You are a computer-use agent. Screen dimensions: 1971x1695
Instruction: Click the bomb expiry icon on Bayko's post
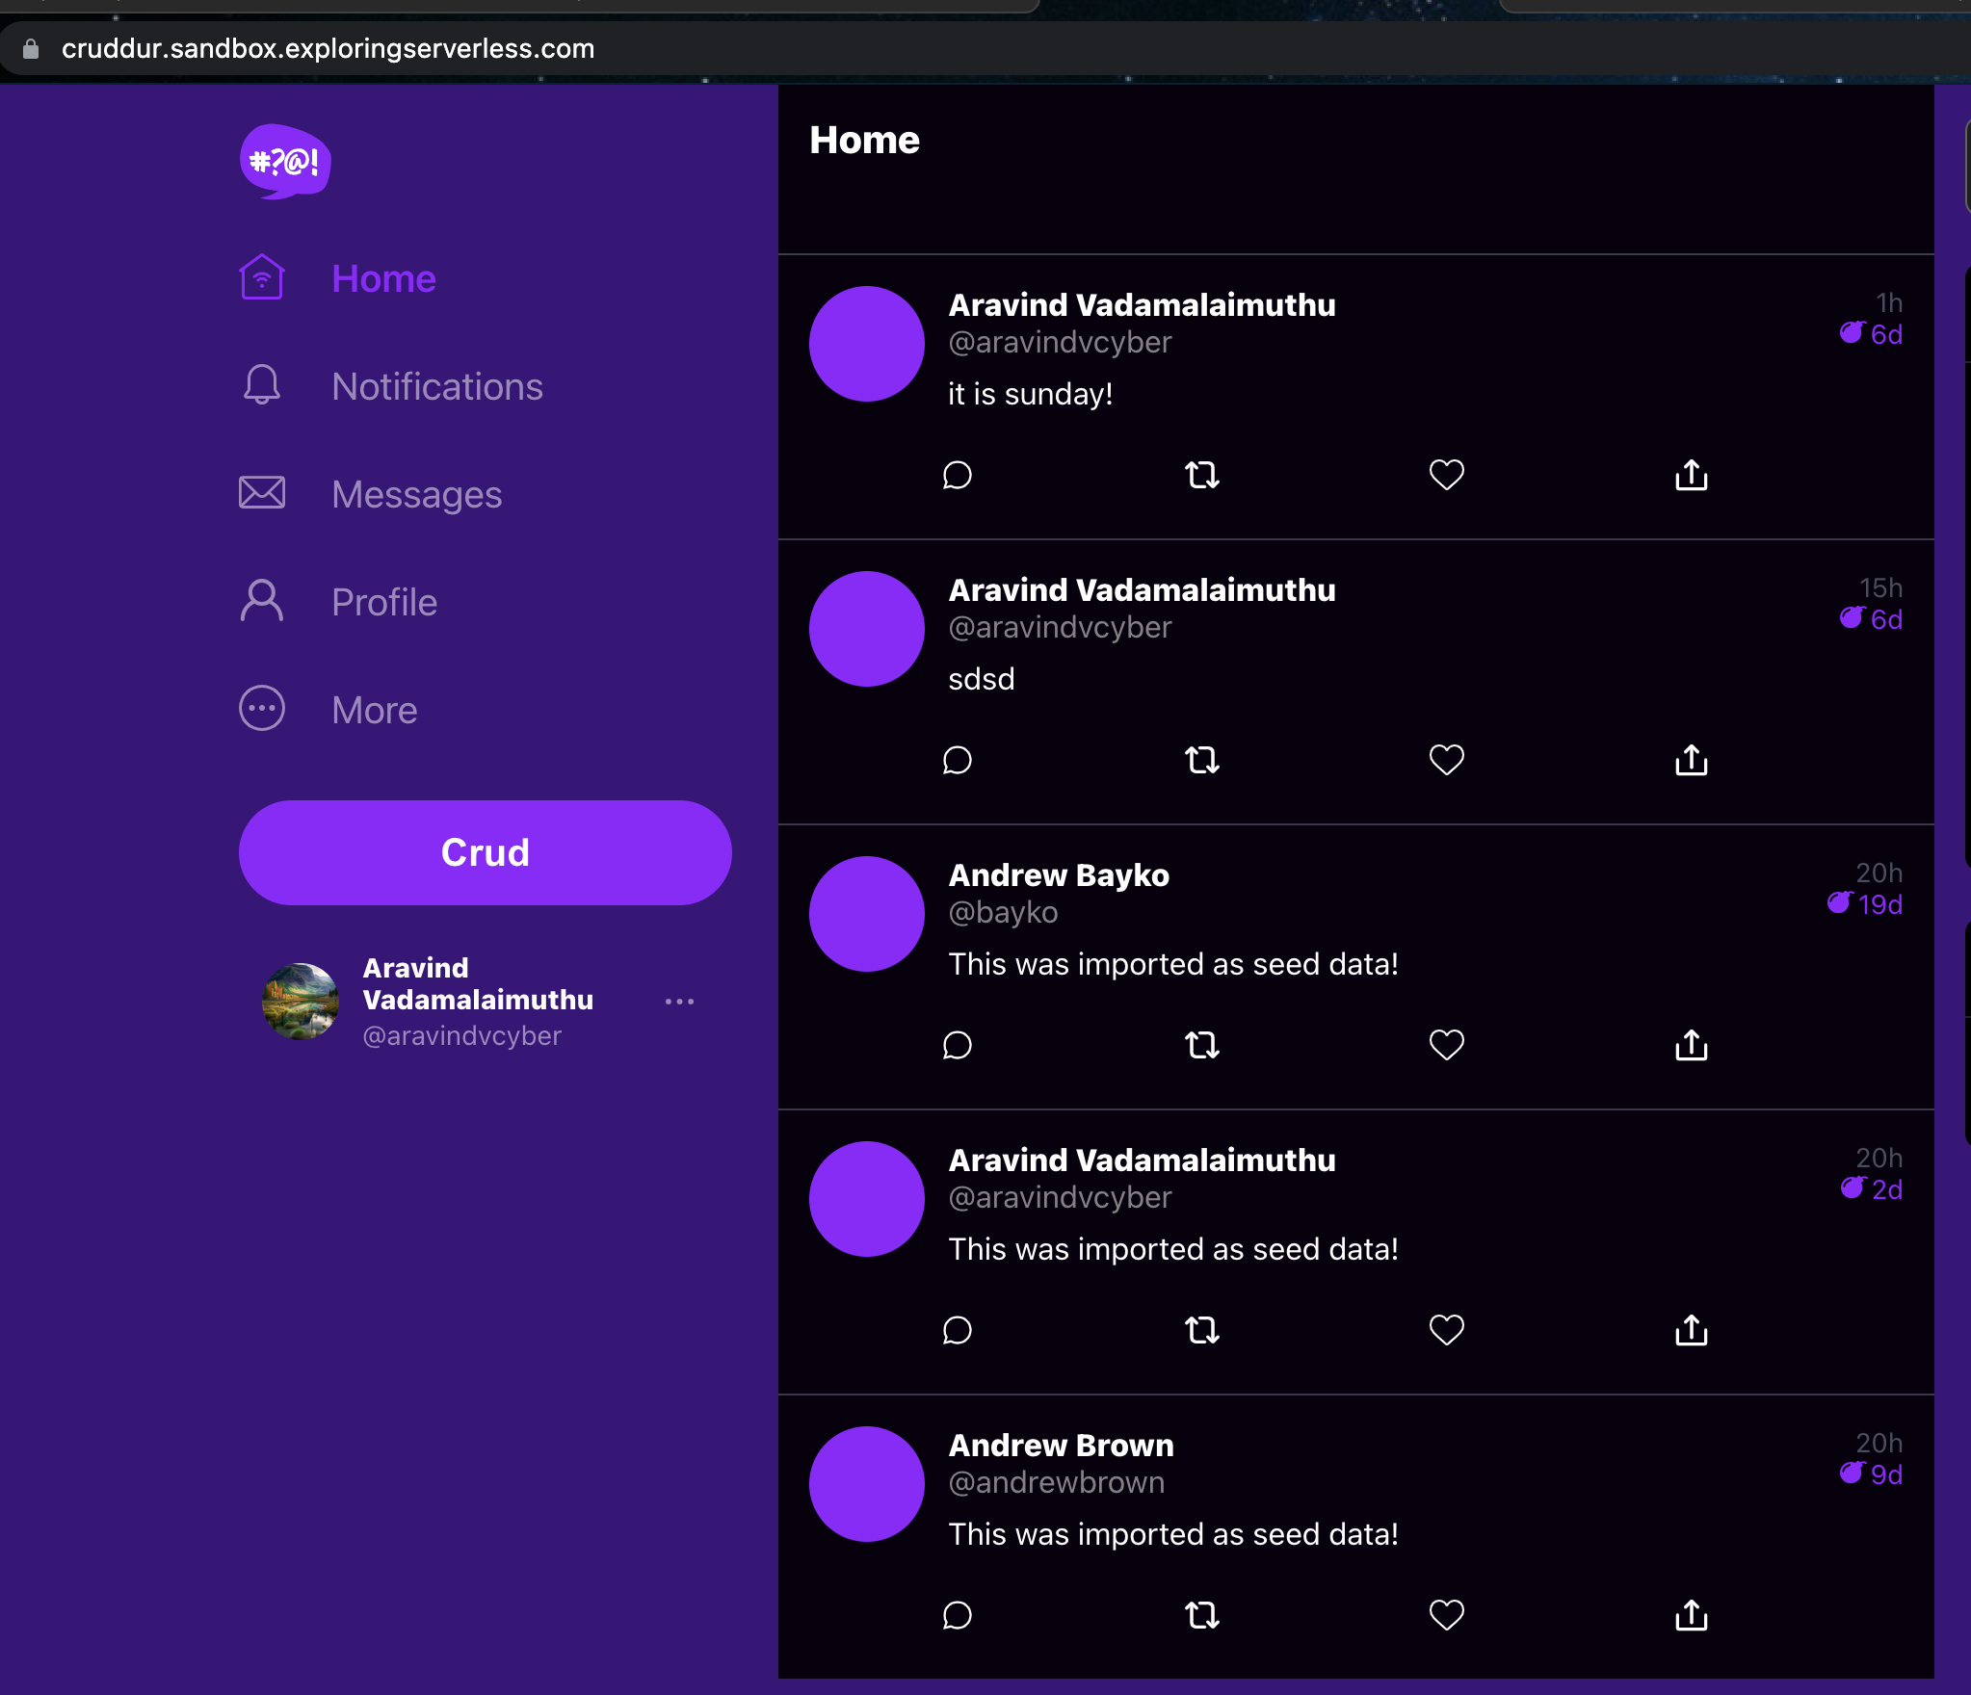pos(1839,903)
